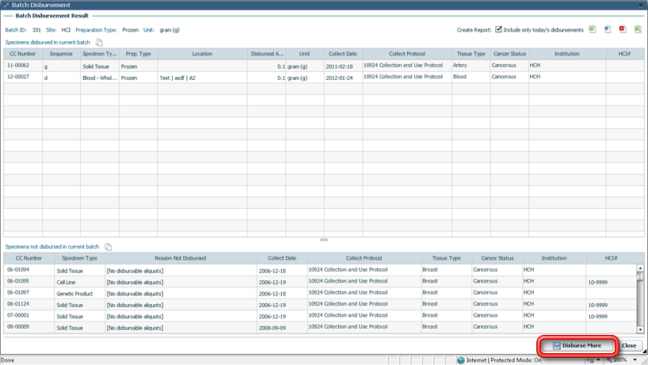Sort by CC Number in disbursed table

[x=23, y=54]
